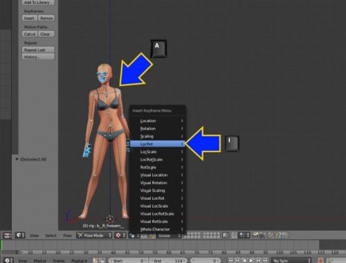
Task: Click the Repeat Last button
Action: click(x=38, y=50)
